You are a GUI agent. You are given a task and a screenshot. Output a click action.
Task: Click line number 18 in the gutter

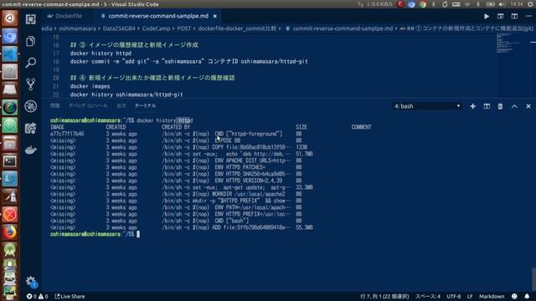56,62
